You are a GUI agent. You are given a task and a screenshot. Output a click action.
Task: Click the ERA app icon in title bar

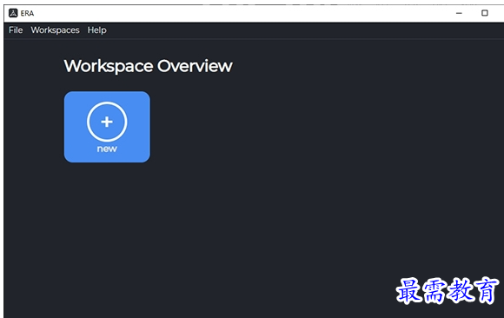13,13
